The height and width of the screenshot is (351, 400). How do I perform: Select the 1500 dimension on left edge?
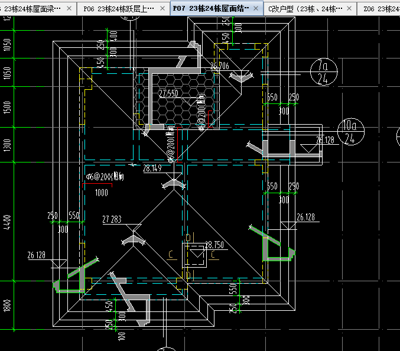(7, 108)
